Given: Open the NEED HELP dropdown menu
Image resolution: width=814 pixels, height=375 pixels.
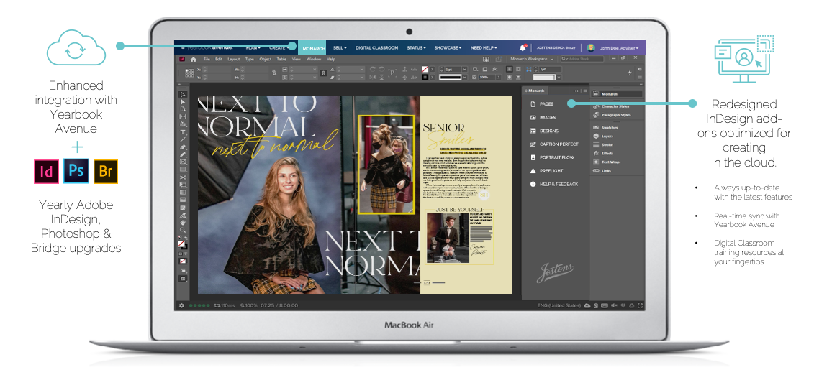Looking at the screenshot, I should (484, 47).
